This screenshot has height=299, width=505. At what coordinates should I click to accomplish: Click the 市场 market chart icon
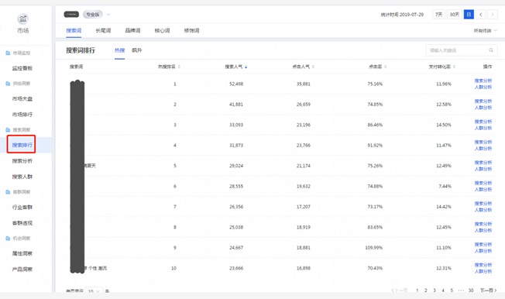23,19
